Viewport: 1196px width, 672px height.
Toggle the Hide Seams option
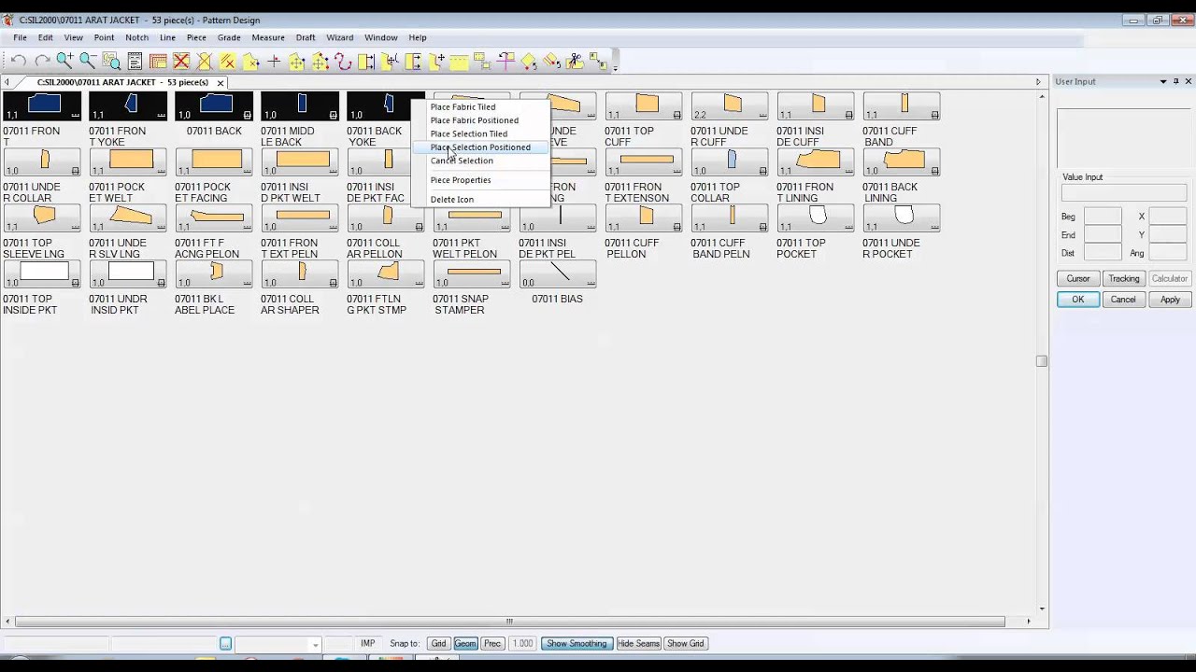tap(638, 643)
